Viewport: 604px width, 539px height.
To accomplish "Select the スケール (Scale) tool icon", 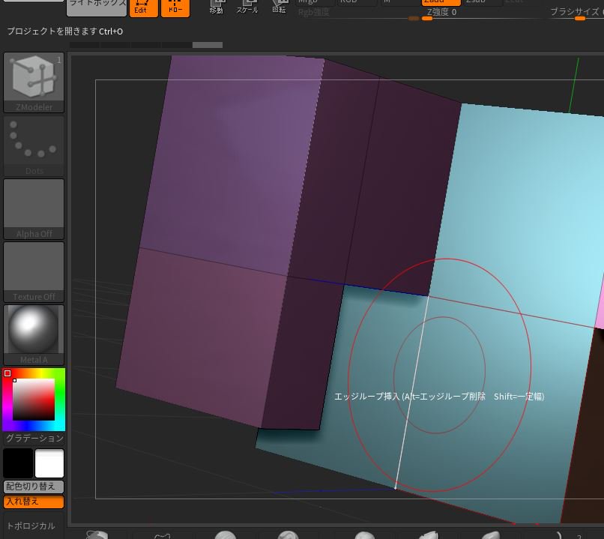I will (247, 7).
